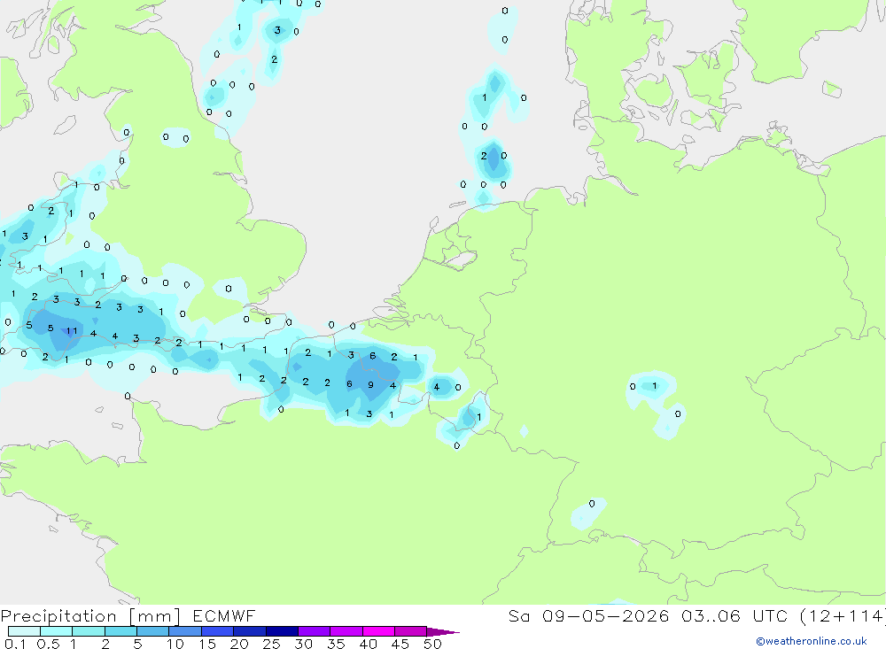This screenshot has height=649, width=886.
Task: Click the 0.5–1 mm legend color swatch
Action: [x=57, y=631]
